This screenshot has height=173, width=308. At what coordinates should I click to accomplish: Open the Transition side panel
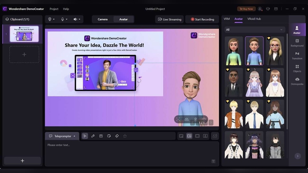tap(297, 55)
